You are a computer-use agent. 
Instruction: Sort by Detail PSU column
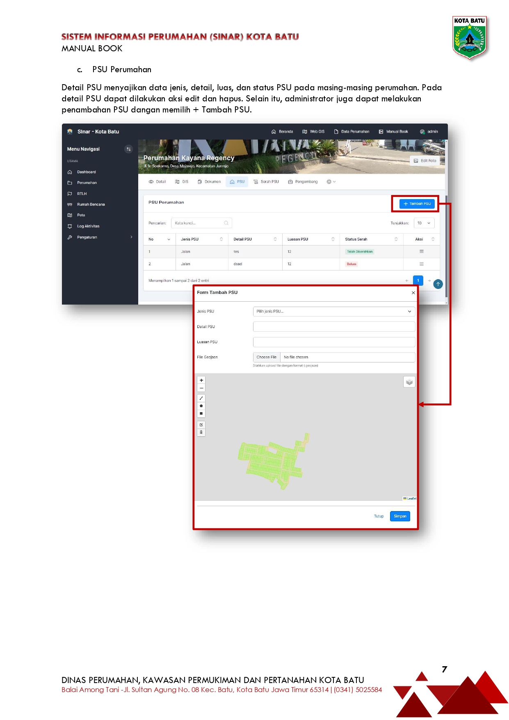click(x=255, y=239)
